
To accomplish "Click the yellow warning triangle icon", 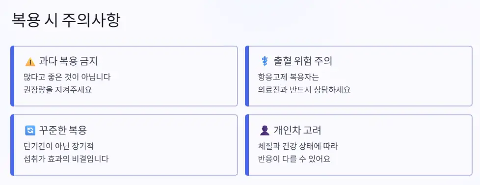I will pyautogui.click(x=30, y=62).
